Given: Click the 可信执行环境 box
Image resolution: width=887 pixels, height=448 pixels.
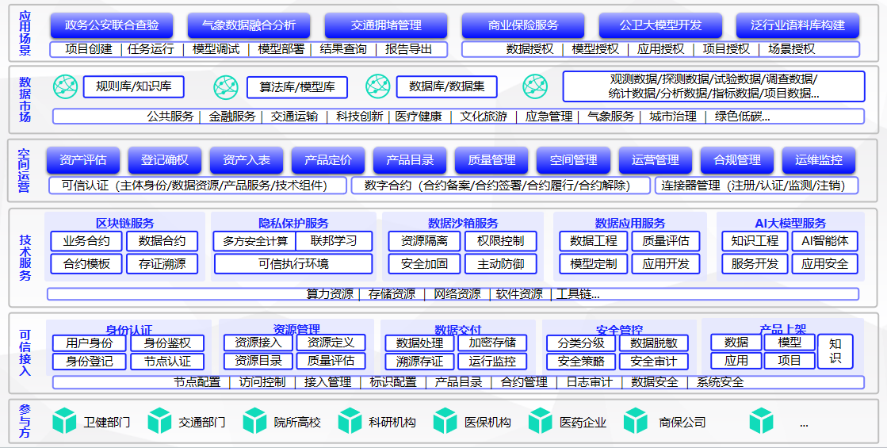Looking at the screenshot, I should pos(293,263).
